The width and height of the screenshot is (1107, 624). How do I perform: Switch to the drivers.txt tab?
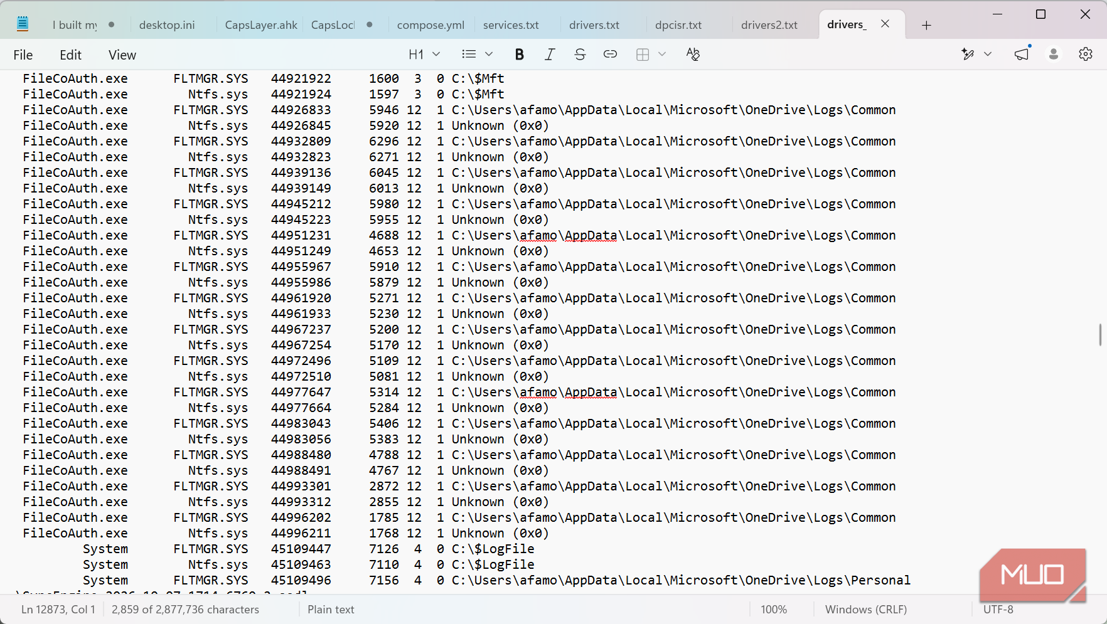pyautogui.click(x=594, y=25)
